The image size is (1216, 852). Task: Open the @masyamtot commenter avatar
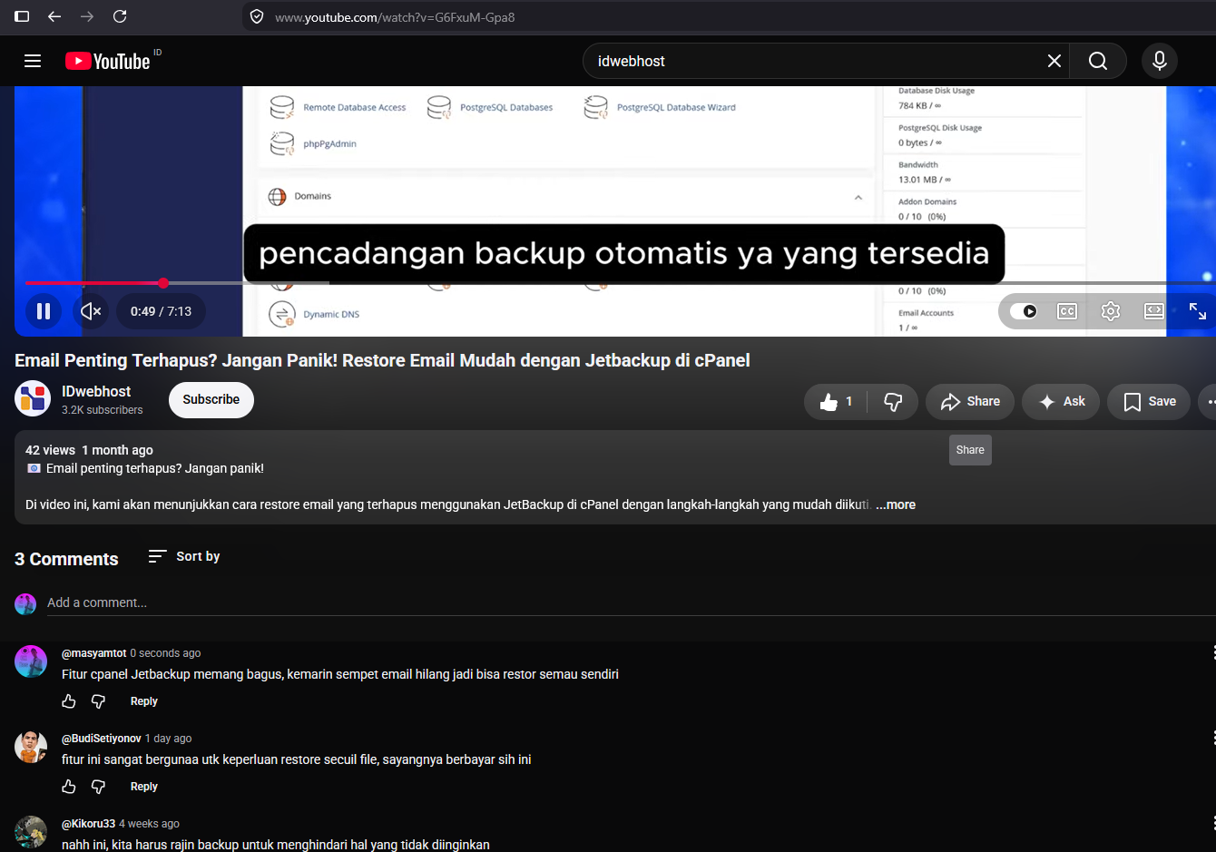pos(31,661)
